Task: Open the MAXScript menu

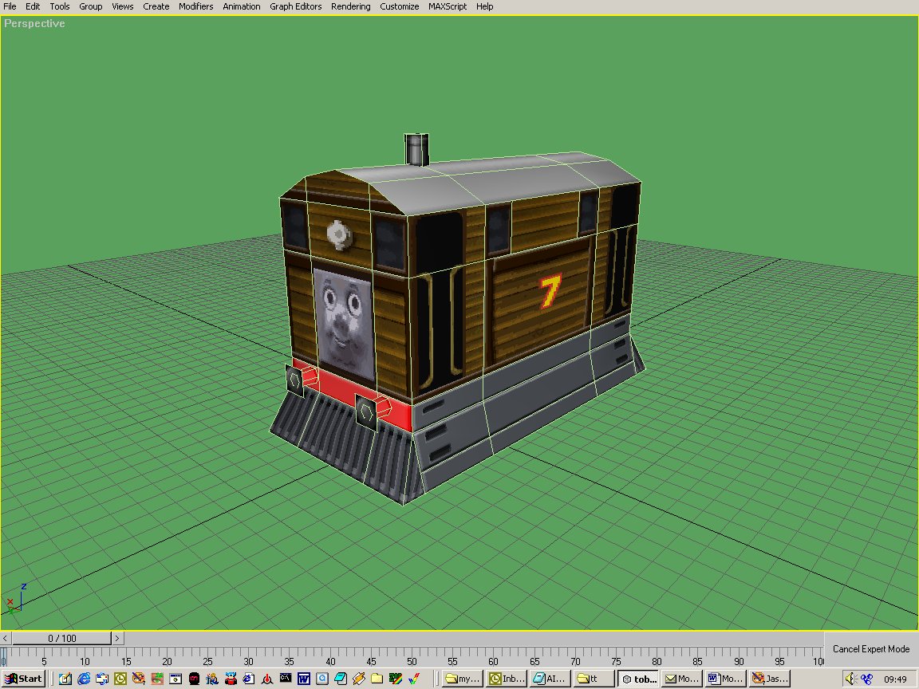Action: click(448, 6)
